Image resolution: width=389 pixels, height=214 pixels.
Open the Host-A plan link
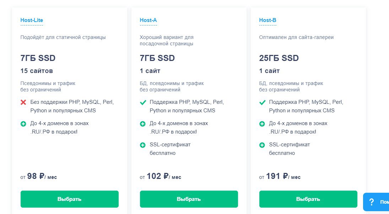click(x=148, y=20)
